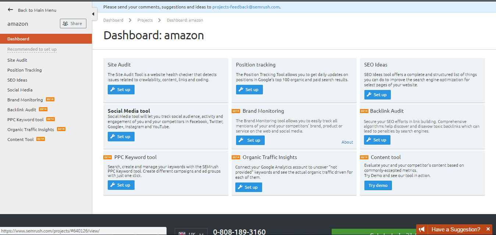Set up the Backlink Audit tool
This screenshot has width=496, height=235.
pos(377,140)
